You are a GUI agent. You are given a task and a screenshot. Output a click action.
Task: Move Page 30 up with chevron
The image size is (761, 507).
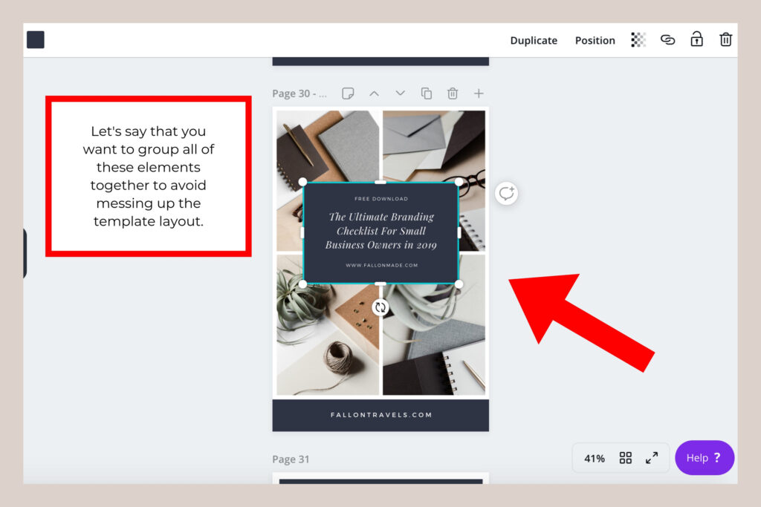pyautogui.click(x=374, y=93)
